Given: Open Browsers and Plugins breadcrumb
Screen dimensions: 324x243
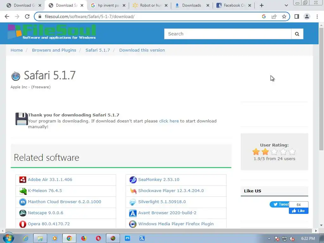Looking at the screenshot, I should coord(54,50).
